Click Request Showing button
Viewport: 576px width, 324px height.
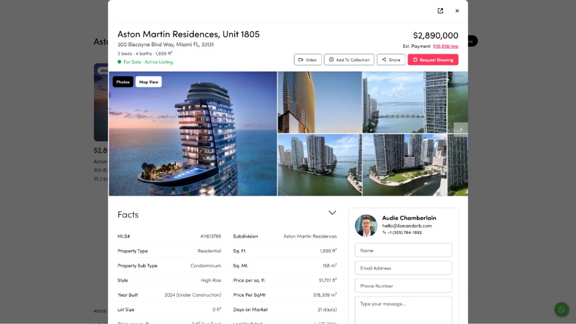433,59
